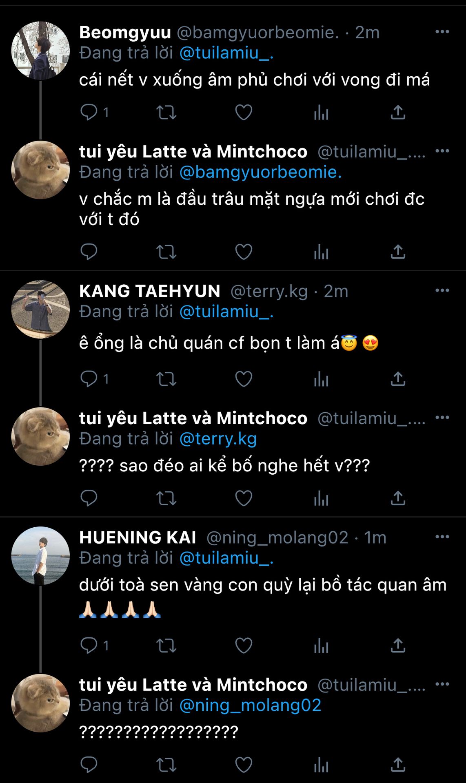The height and width of the screenshot is (783, 466).
Task: Like Beomgyuu's tweet
Action: tap(244, 112)
